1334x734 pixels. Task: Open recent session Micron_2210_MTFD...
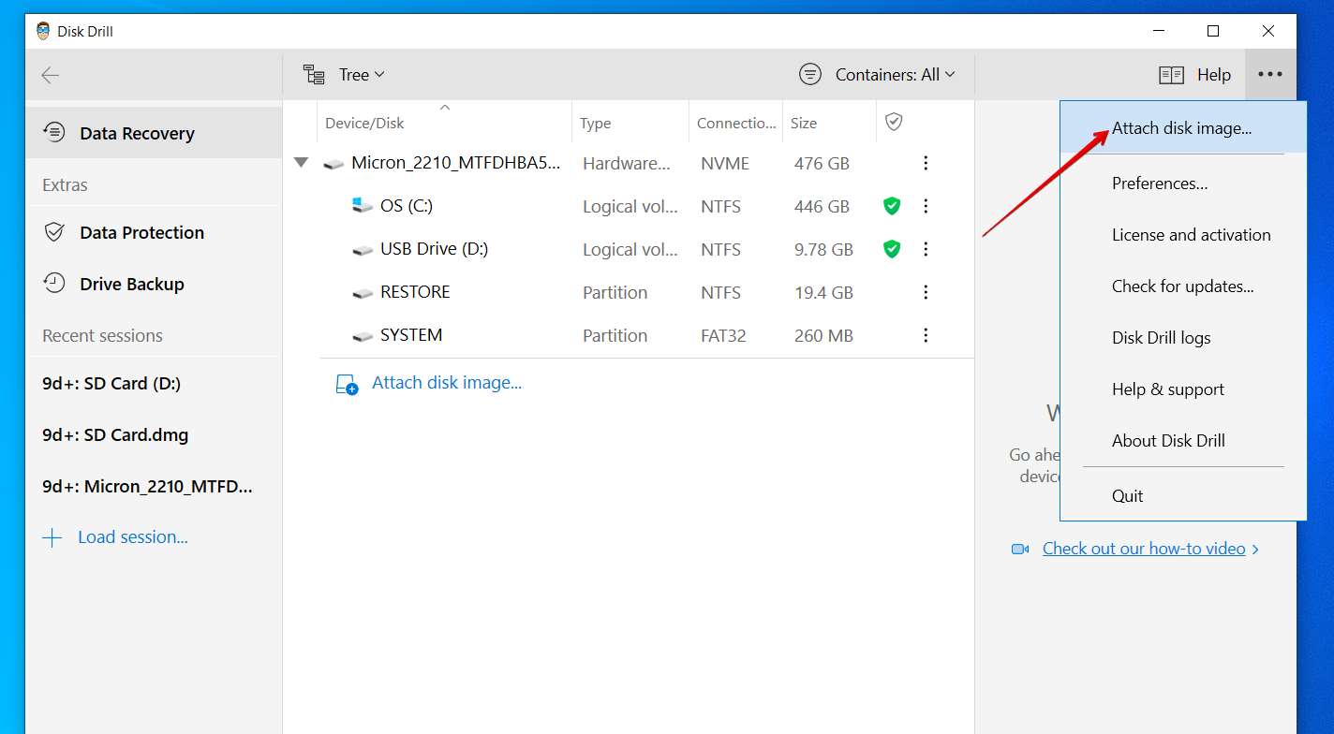[147, 487]
